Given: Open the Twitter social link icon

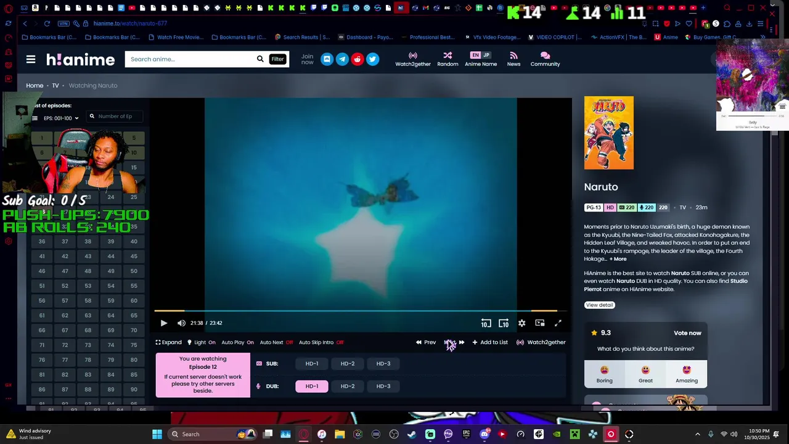Looking at the screenshot, I should click(x=372, y=59).
